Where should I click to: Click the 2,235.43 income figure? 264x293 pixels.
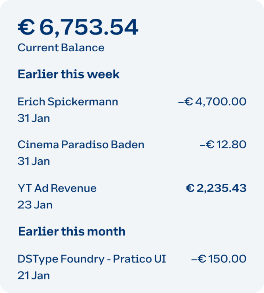coord(221,188)
